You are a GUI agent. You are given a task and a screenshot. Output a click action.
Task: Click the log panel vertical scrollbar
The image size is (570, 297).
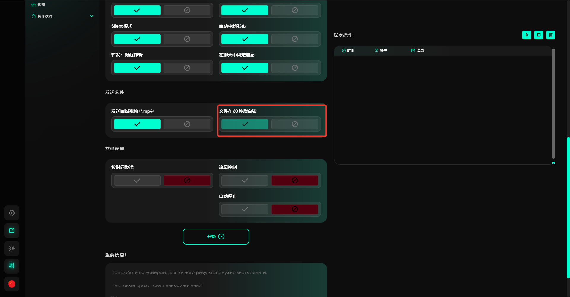coord(553,104)
